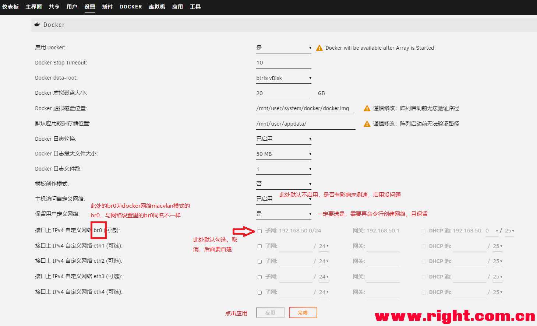The width and height of the screenshot is (537, 326).
Task: Click the 默认应用数据存储位置 path field
Action: point(306,124)
